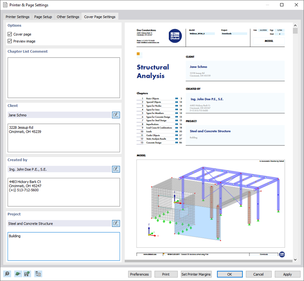The image size is (304, 281).
Task: Click the Doe Constructions company name in preview
Action: 146,30
